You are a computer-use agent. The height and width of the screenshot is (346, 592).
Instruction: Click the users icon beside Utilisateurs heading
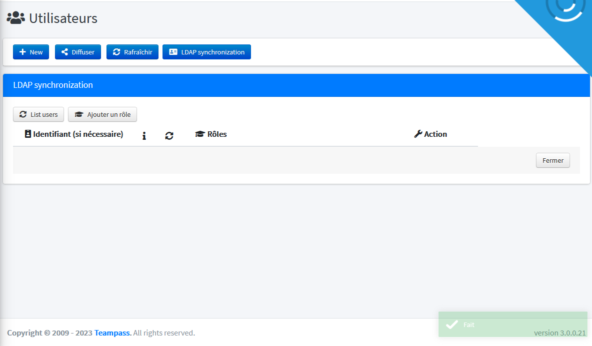(x=15, y=18)
